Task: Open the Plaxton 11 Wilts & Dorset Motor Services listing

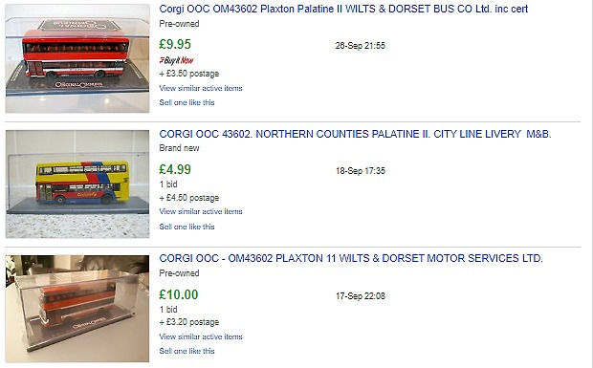Action: (351, 258)
